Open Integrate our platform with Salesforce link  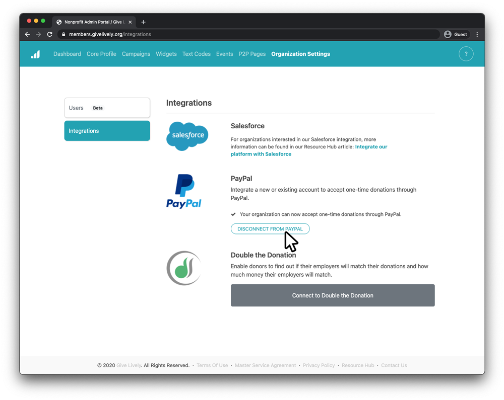(x=309, y=150)
